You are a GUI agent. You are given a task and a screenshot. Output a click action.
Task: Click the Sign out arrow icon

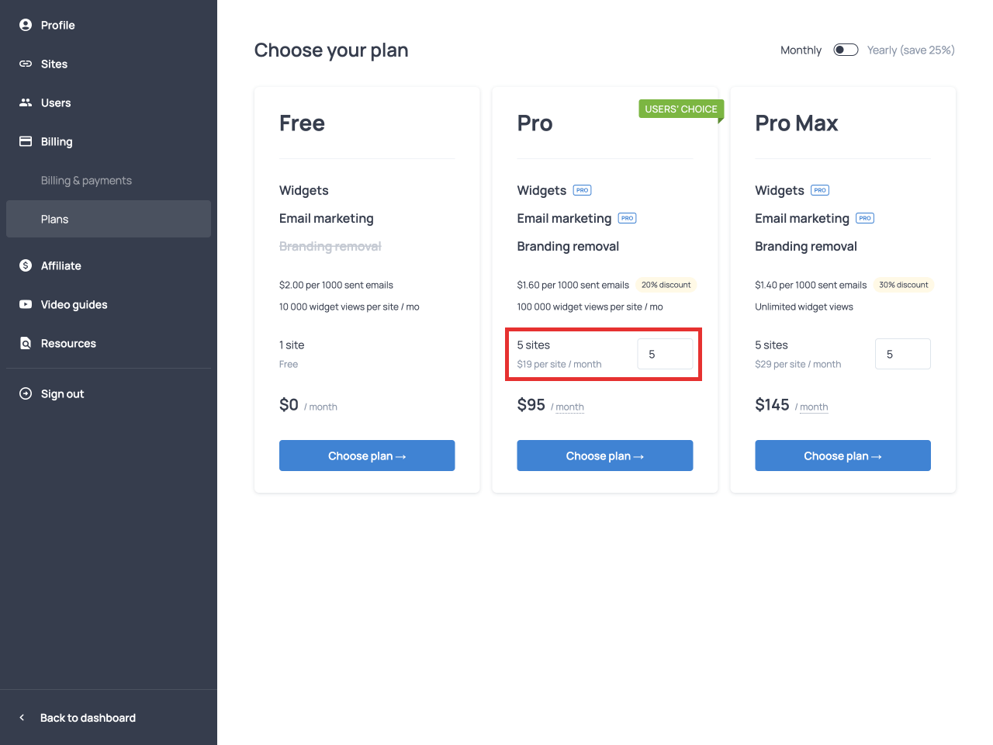[26, 393]
